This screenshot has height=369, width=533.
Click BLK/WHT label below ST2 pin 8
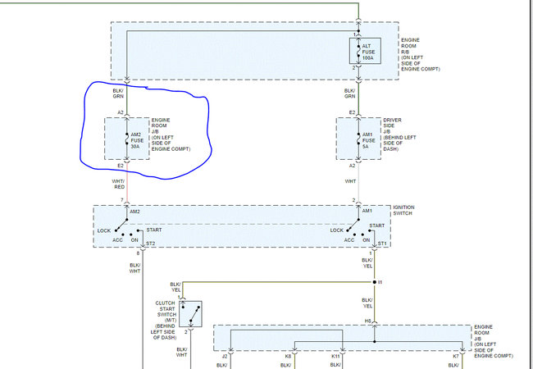point(135,268)
